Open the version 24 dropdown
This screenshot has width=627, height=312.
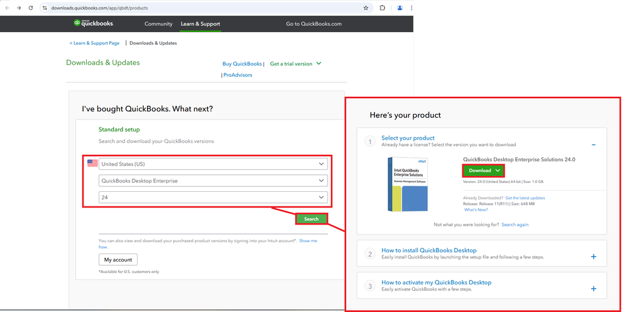[x=213, y=198]
